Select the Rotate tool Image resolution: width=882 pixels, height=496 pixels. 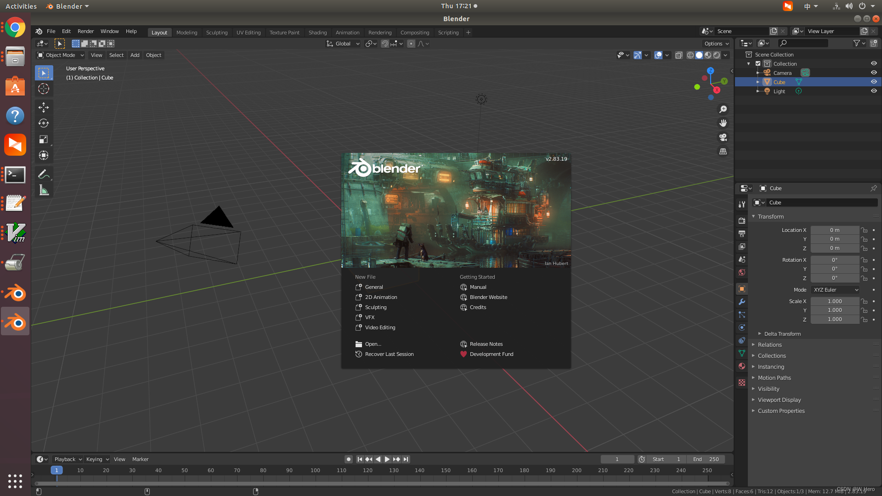pyautogui.click(x=44, y=123)
